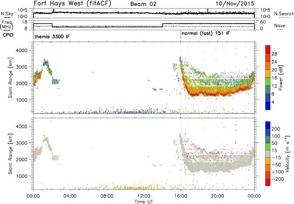Click the strong red backscatter band near 20:00
The width and height of the screenshot is (294, 204).
[x=218, y=94]
